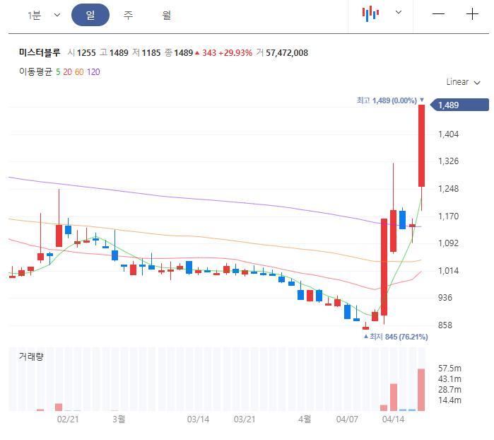Zoom out with the minus icon
The image size is (494, 440).
point(438,14)
